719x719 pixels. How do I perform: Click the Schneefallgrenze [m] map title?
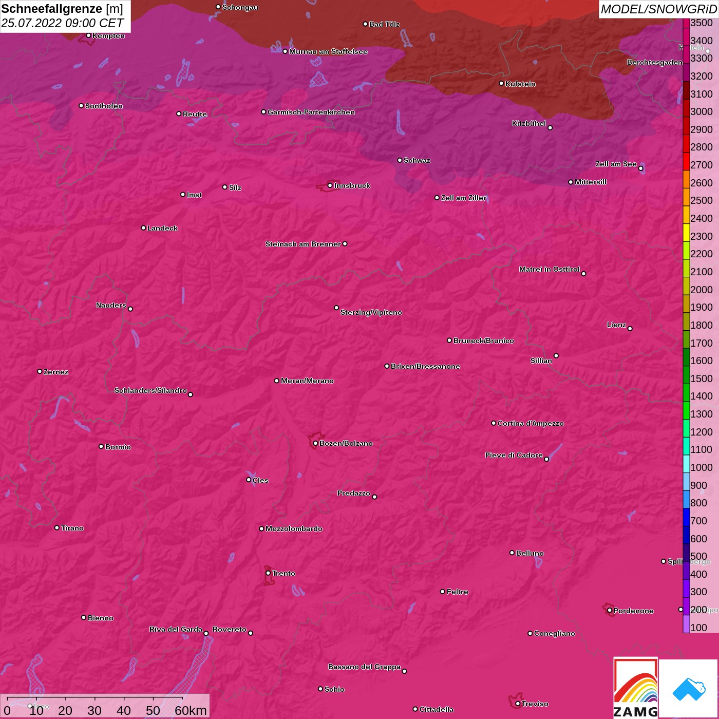pos(62,9)
